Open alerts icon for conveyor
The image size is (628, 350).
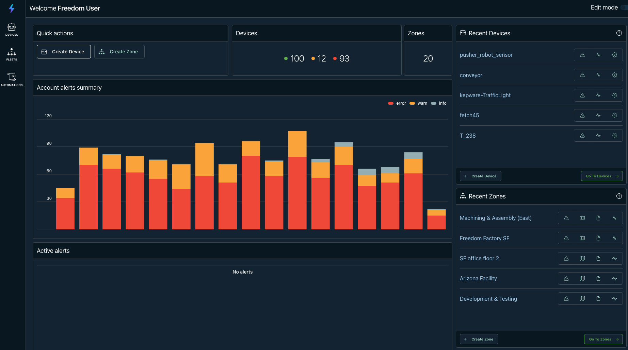pos(582,75)
